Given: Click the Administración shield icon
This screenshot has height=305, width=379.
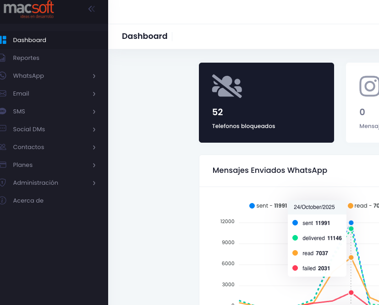Looking at the screenshot, I should tap(3, 182).
